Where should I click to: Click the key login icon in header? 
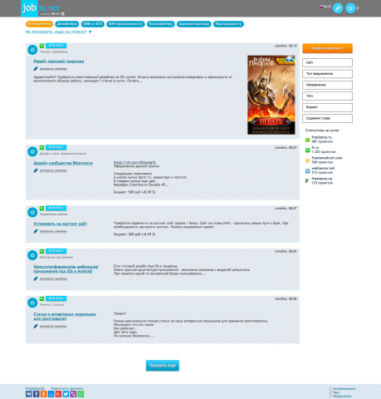(x=338, y=8)
